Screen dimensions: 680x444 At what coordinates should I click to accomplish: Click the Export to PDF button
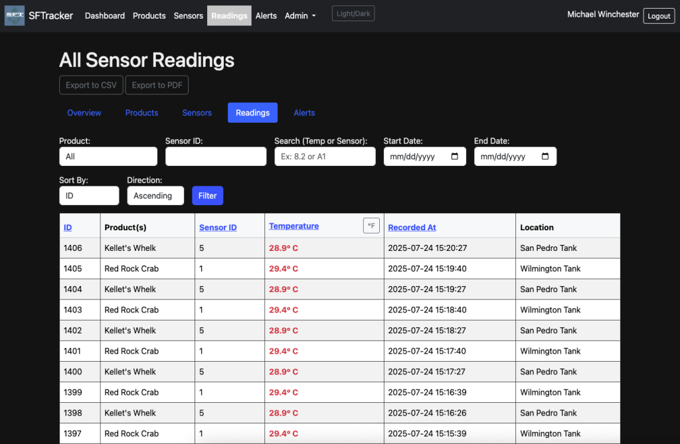pos(157,85)
